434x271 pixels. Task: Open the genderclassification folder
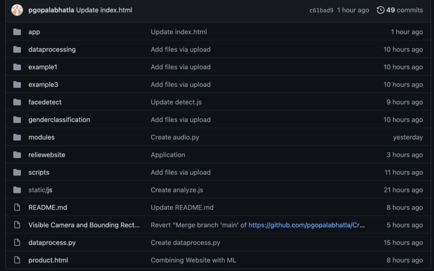[x=59, y=120]
